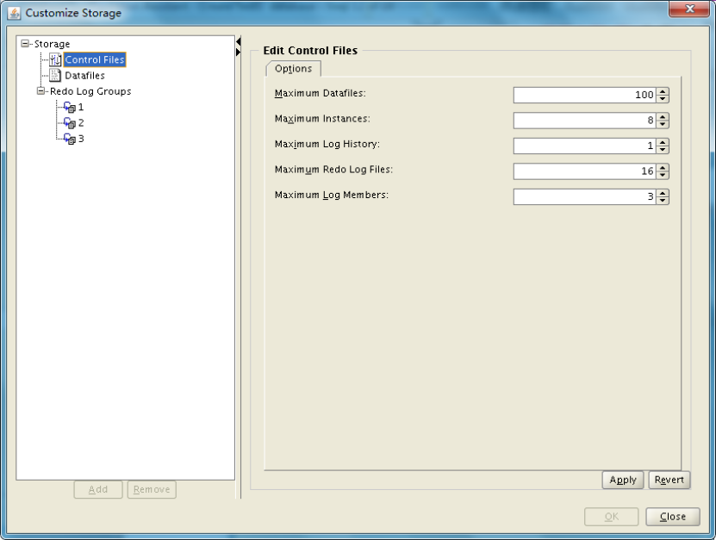Image resolution: width=716 pixels, height=540 pixels.
Task: Click the Revert button
Action: tap(669, 480)
